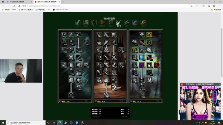Click Sinister Calling talent icon
The width and height of the screenshot is (223, 125).
(142, 88)
